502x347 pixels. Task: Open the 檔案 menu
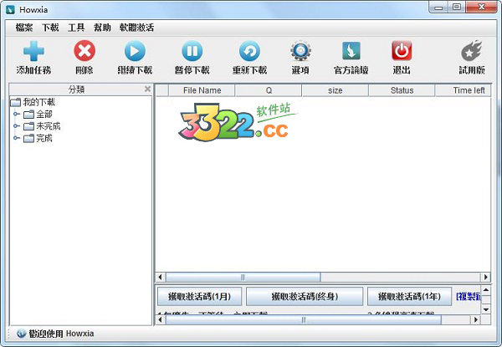click(x=24, y=28)
